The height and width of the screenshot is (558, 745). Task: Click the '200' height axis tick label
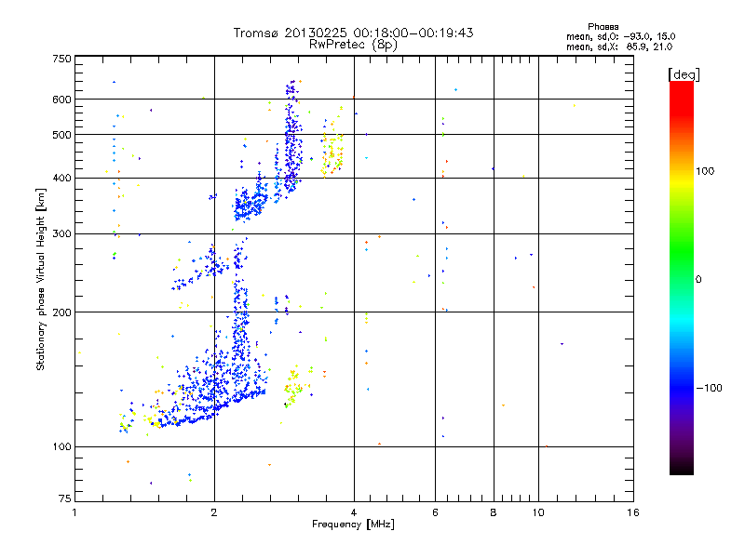pos(62,312)
